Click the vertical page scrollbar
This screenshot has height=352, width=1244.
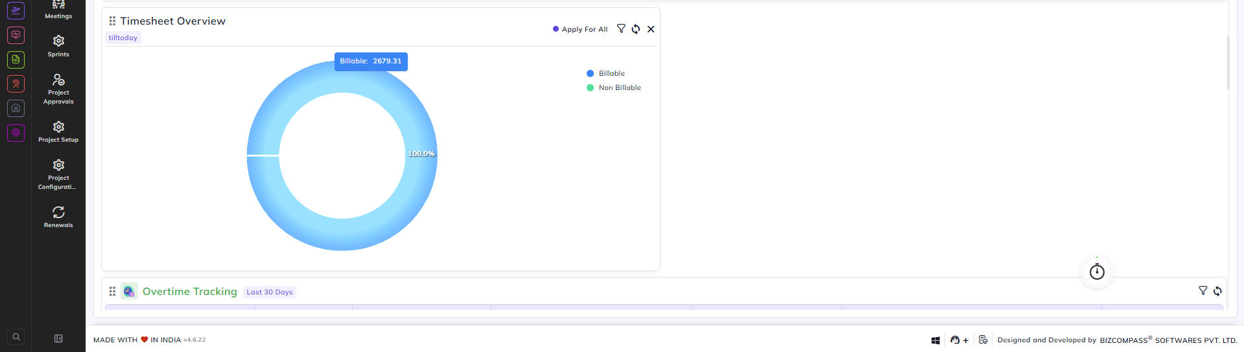(x=1228, y=62)
